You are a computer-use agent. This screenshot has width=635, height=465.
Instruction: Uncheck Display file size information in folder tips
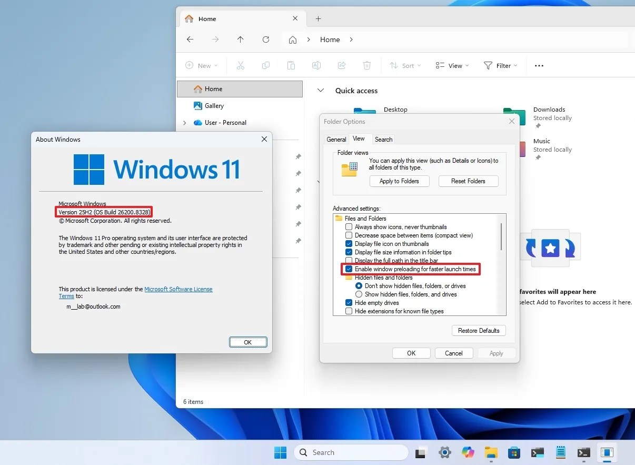click(349, 252)
